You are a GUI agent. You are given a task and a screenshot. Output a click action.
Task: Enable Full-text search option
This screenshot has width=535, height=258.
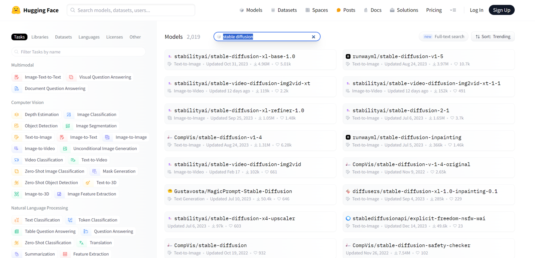coord(444,36)
